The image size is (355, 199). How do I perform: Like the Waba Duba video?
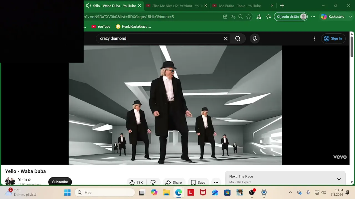(136, 182)
